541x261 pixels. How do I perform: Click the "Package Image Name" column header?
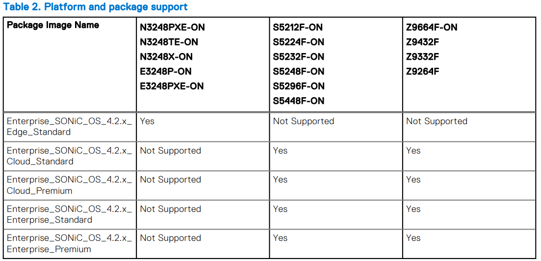(x=52, y=25)
